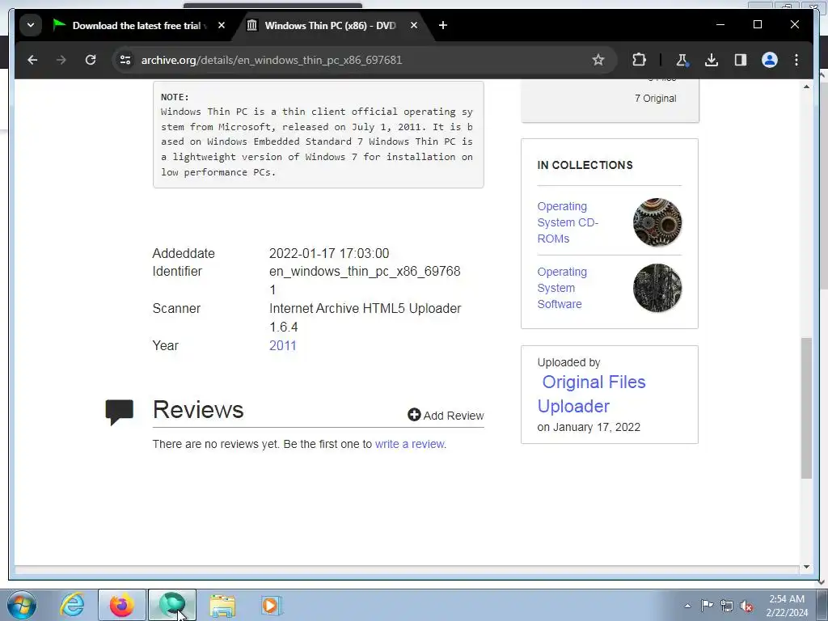Click the IN COLLECTIONS heading
Screen dimensions: 828x621
click(585, 165)
